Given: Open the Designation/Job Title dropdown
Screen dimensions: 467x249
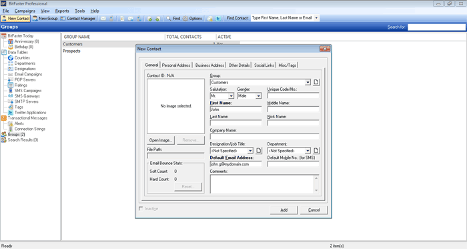Looking at the screenshot, I should pos(250,151).
